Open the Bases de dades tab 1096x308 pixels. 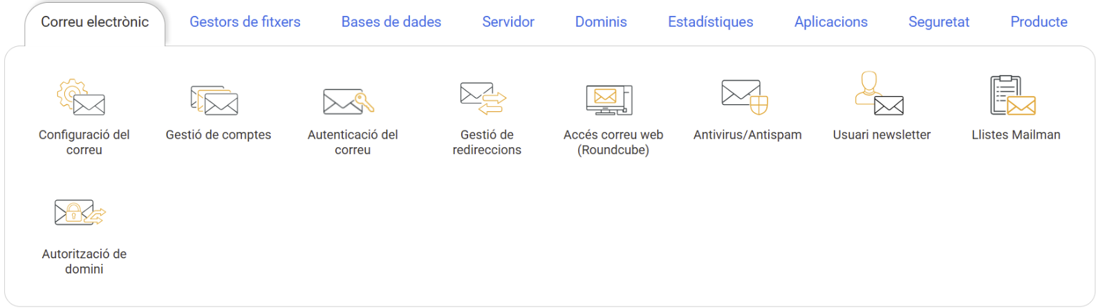[x=391, y=22]
